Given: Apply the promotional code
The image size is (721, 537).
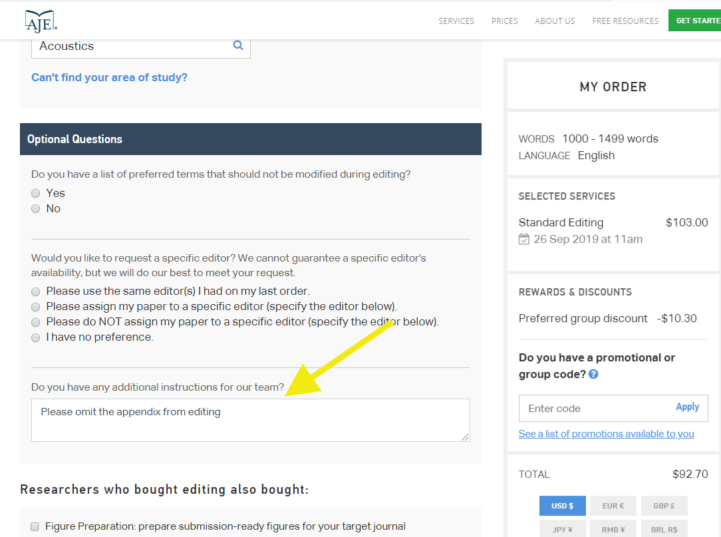Looking at the screenshot, I should tap(688, 407).
